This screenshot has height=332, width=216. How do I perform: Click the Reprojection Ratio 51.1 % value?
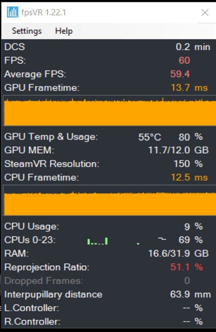point(187,267)
